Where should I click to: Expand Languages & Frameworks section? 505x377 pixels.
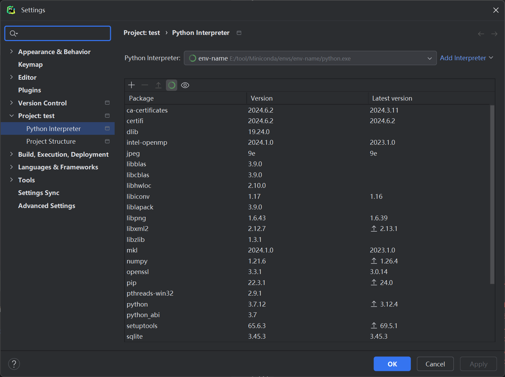11,167
